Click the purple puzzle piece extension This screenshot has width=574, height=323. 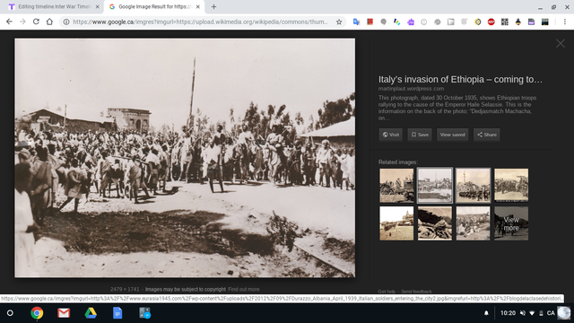tap(411, 22)
